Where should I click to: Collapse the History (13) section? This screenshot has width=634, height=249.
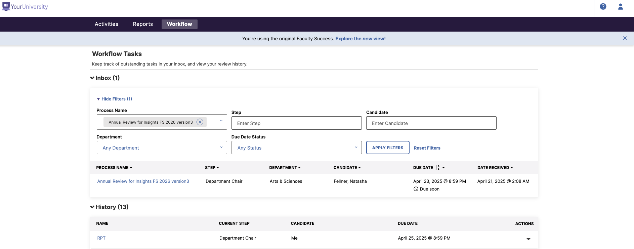pos(109,207)
